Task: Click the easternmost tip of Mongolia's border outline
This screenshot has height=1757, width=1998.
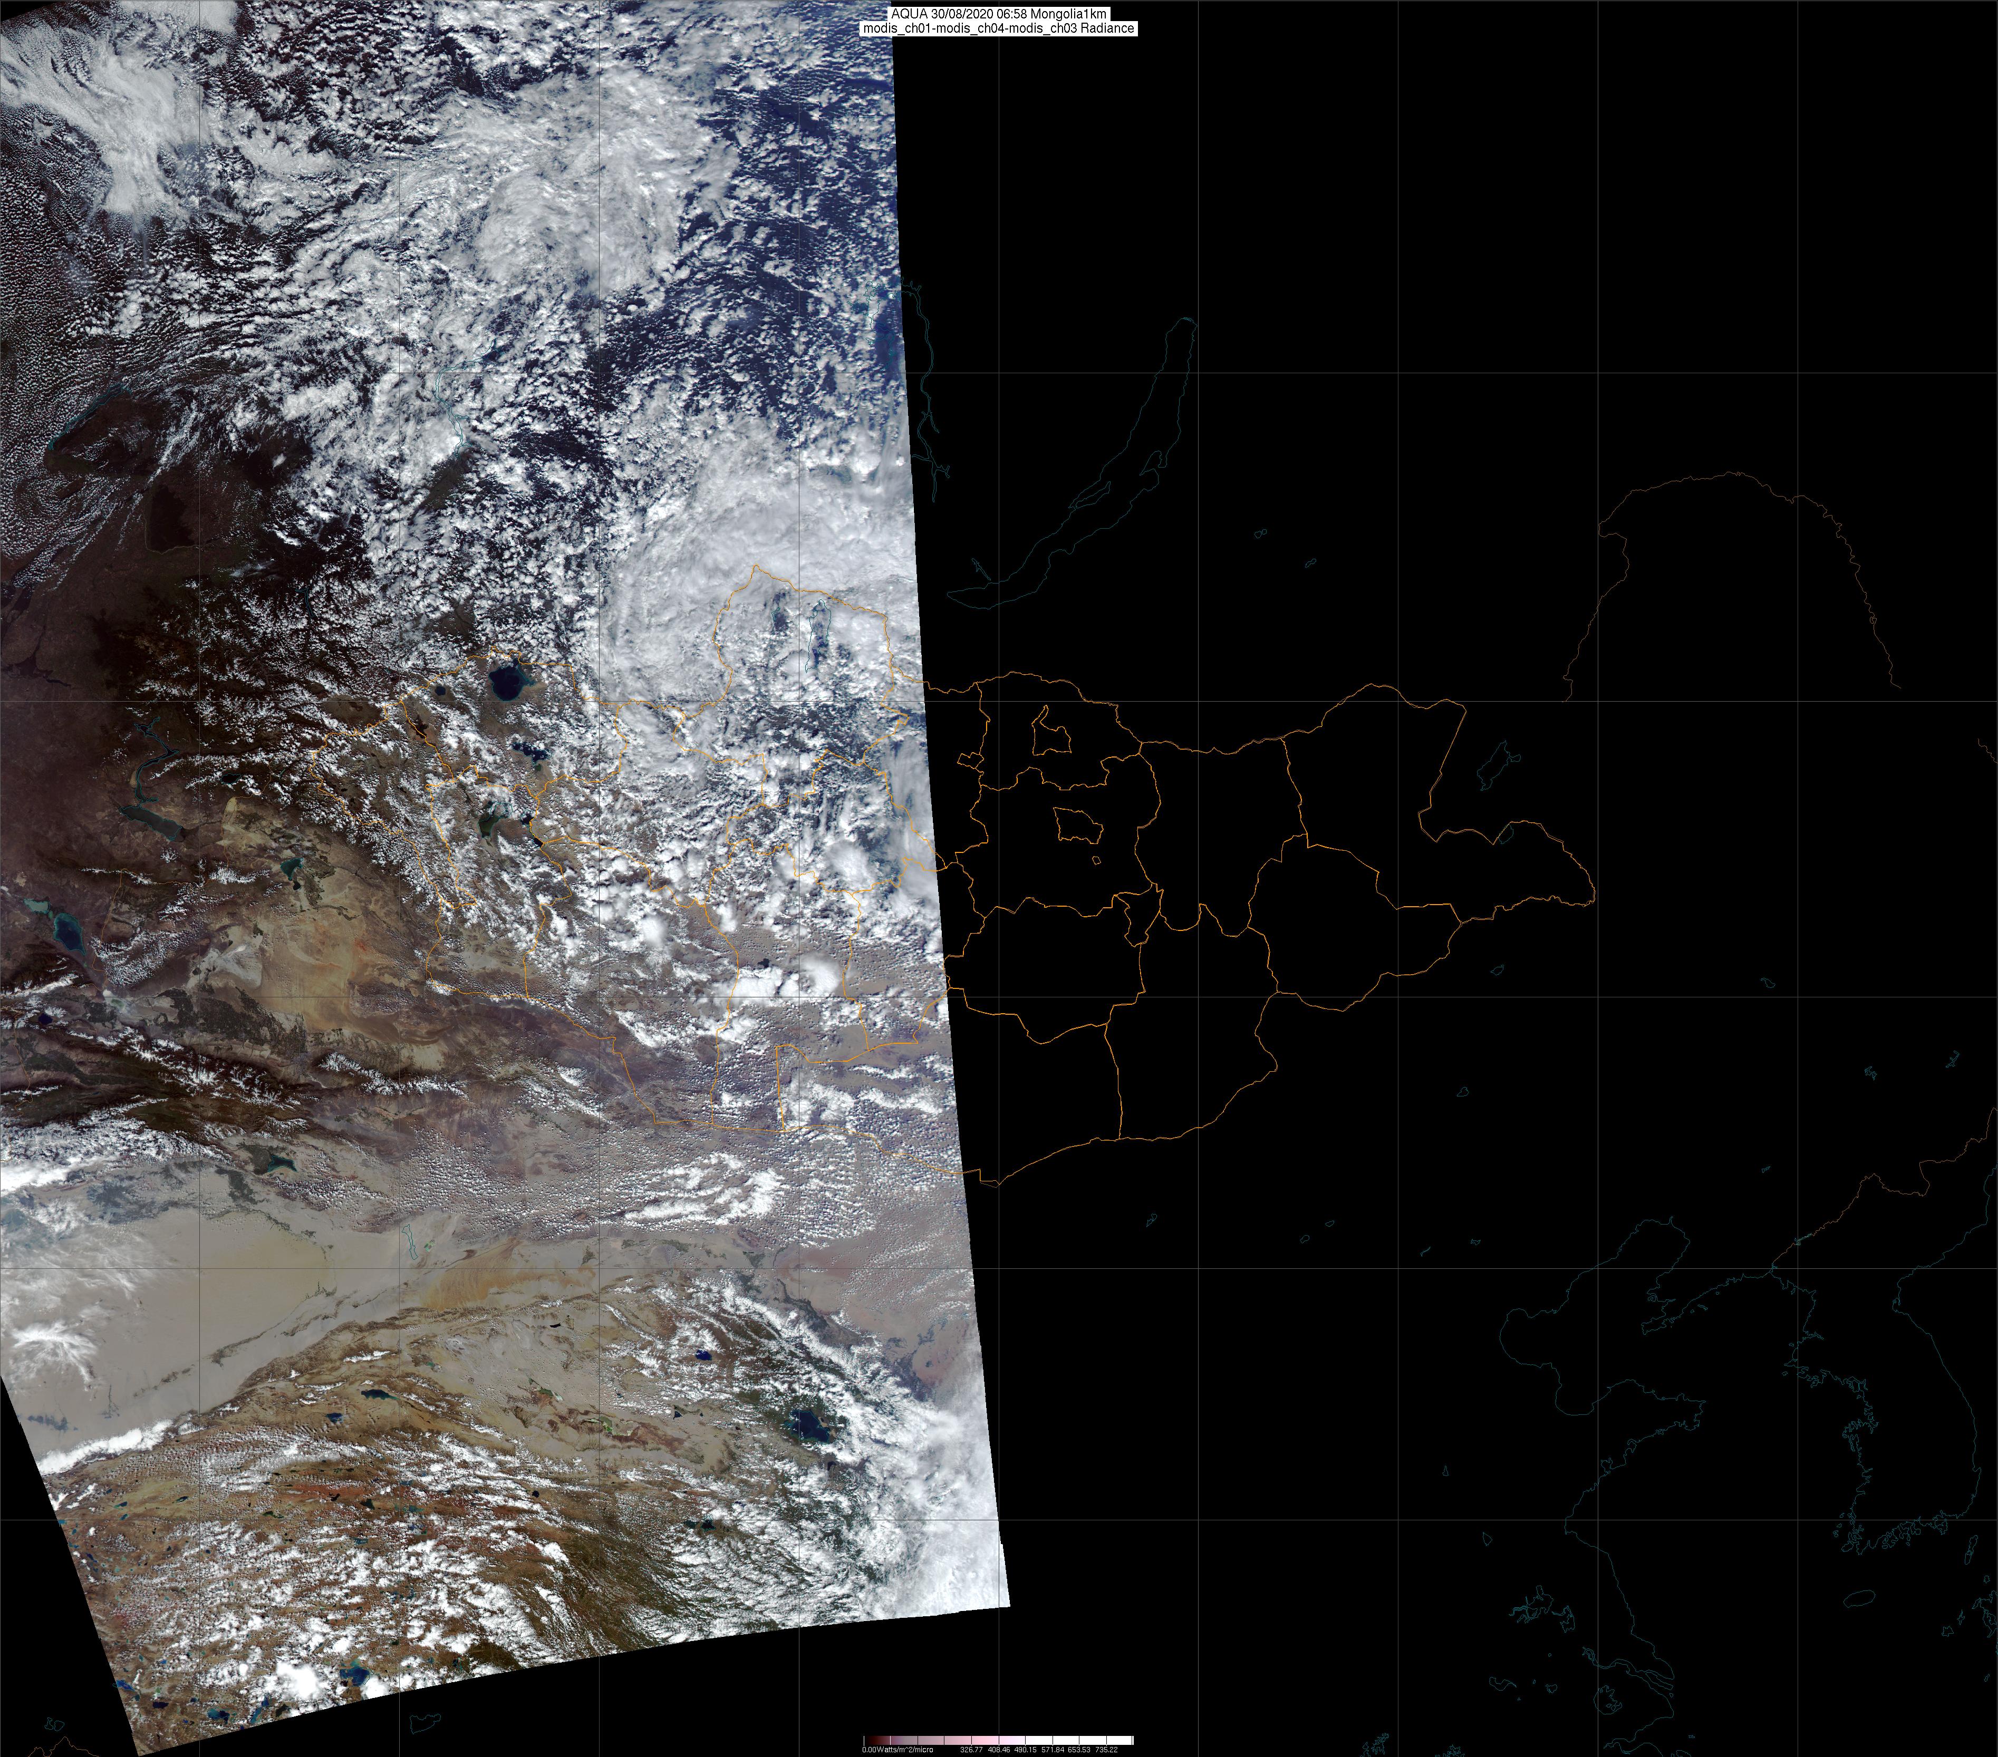Action: (1594, 891)
